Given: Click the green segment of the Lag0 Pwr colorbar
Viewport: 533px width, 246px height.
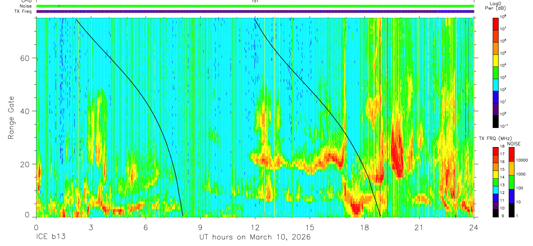Looking at the screenshot, I should point(496,73).
